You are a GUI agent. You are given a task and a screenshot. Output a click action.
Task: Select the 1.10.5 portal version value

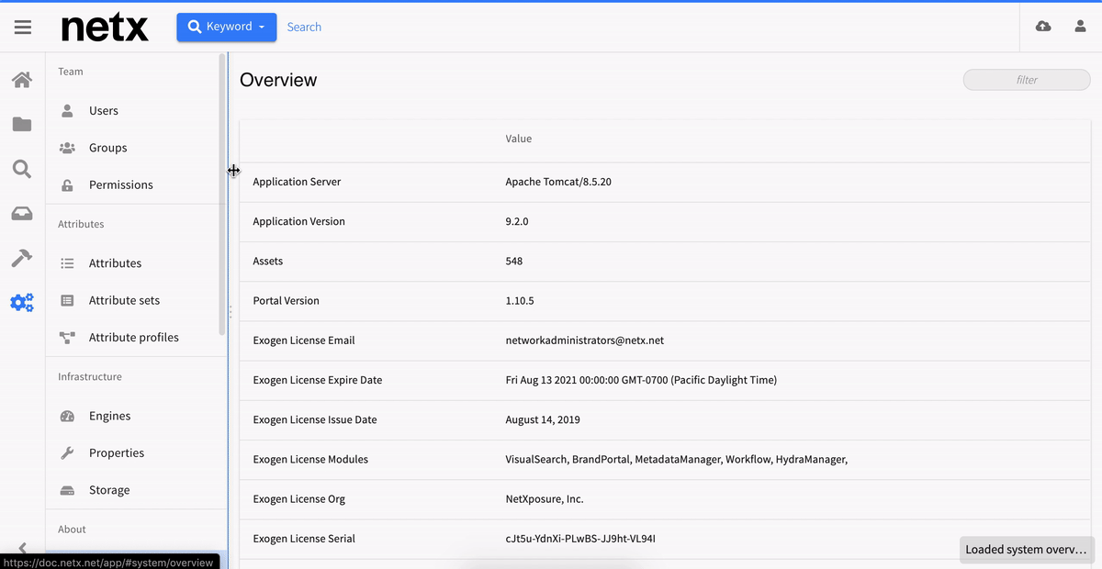point(520,301)
